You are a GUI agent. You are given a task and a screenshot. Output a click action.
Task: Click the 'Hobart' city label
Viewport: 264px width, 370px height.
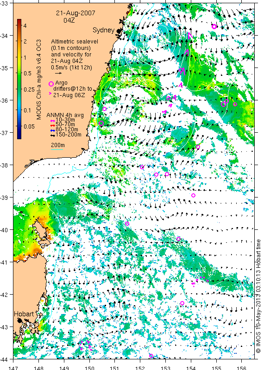click(24, 314)
